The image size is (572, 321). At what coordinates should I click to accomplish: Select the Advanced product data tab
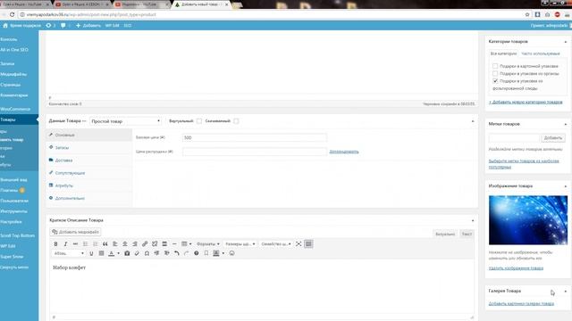point(89,198)
